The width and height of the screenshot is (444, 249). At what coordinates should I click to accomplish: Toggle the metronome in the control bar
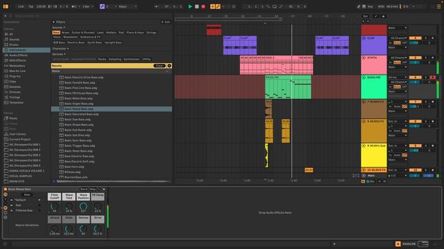coord(74,6)
